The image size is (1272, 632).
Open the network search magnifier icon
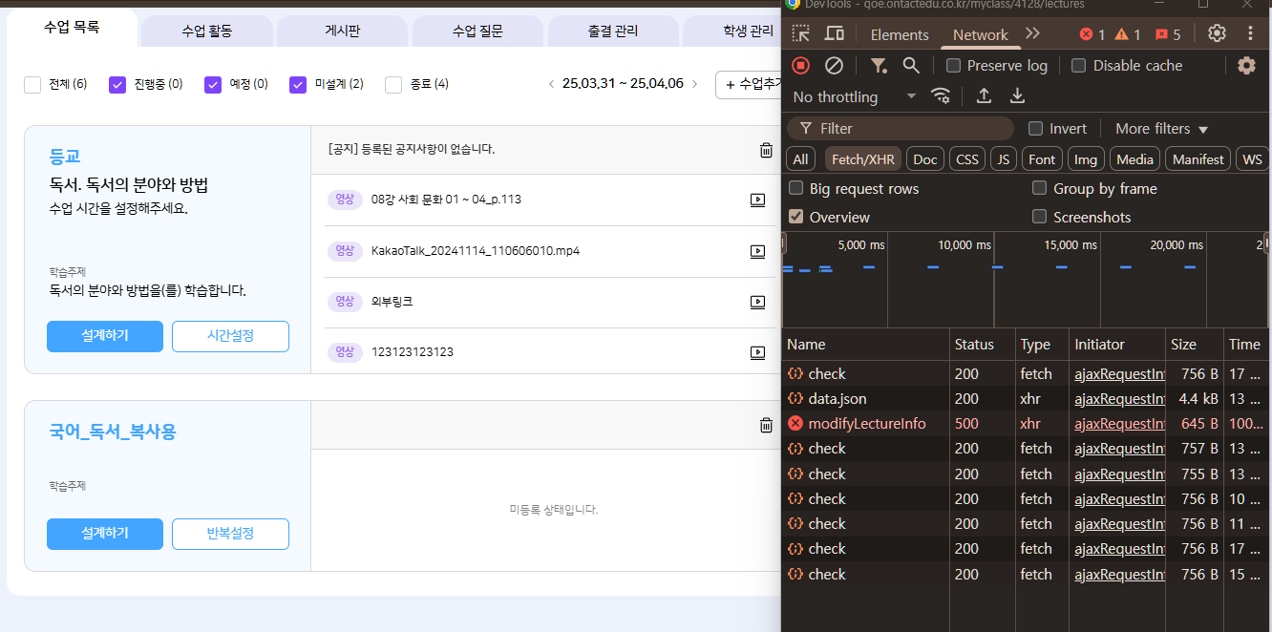(x=911, y=65)
